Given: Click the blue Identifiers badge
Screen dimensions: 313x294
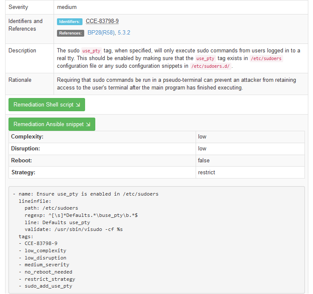Looking at the screenshot, I should (70, 22).
